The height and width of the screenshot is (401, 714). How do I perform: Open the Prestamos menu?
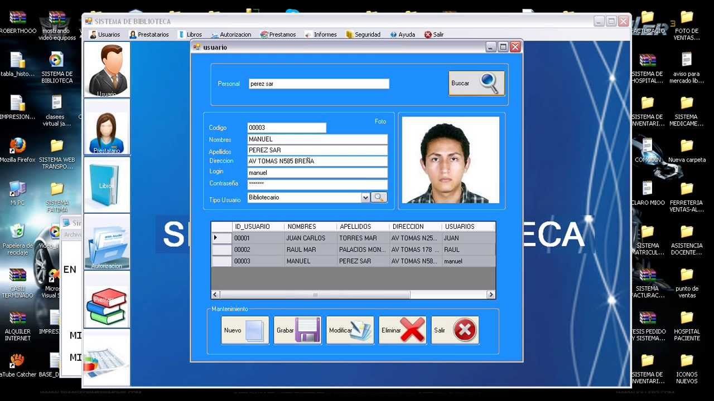point(278,35)
